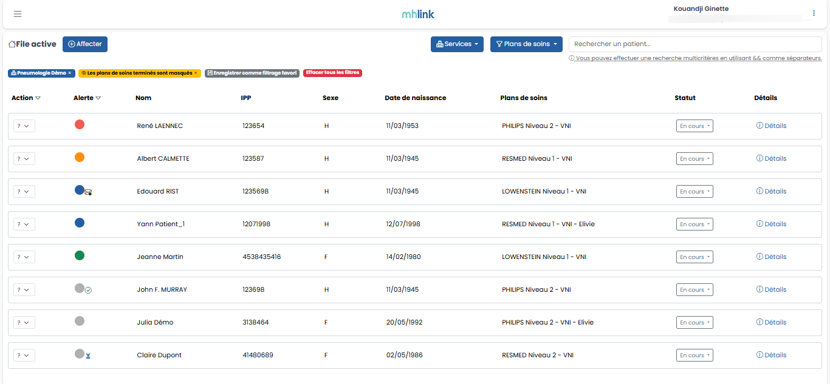Remove the masked finished care plans filter

point(196,73)
